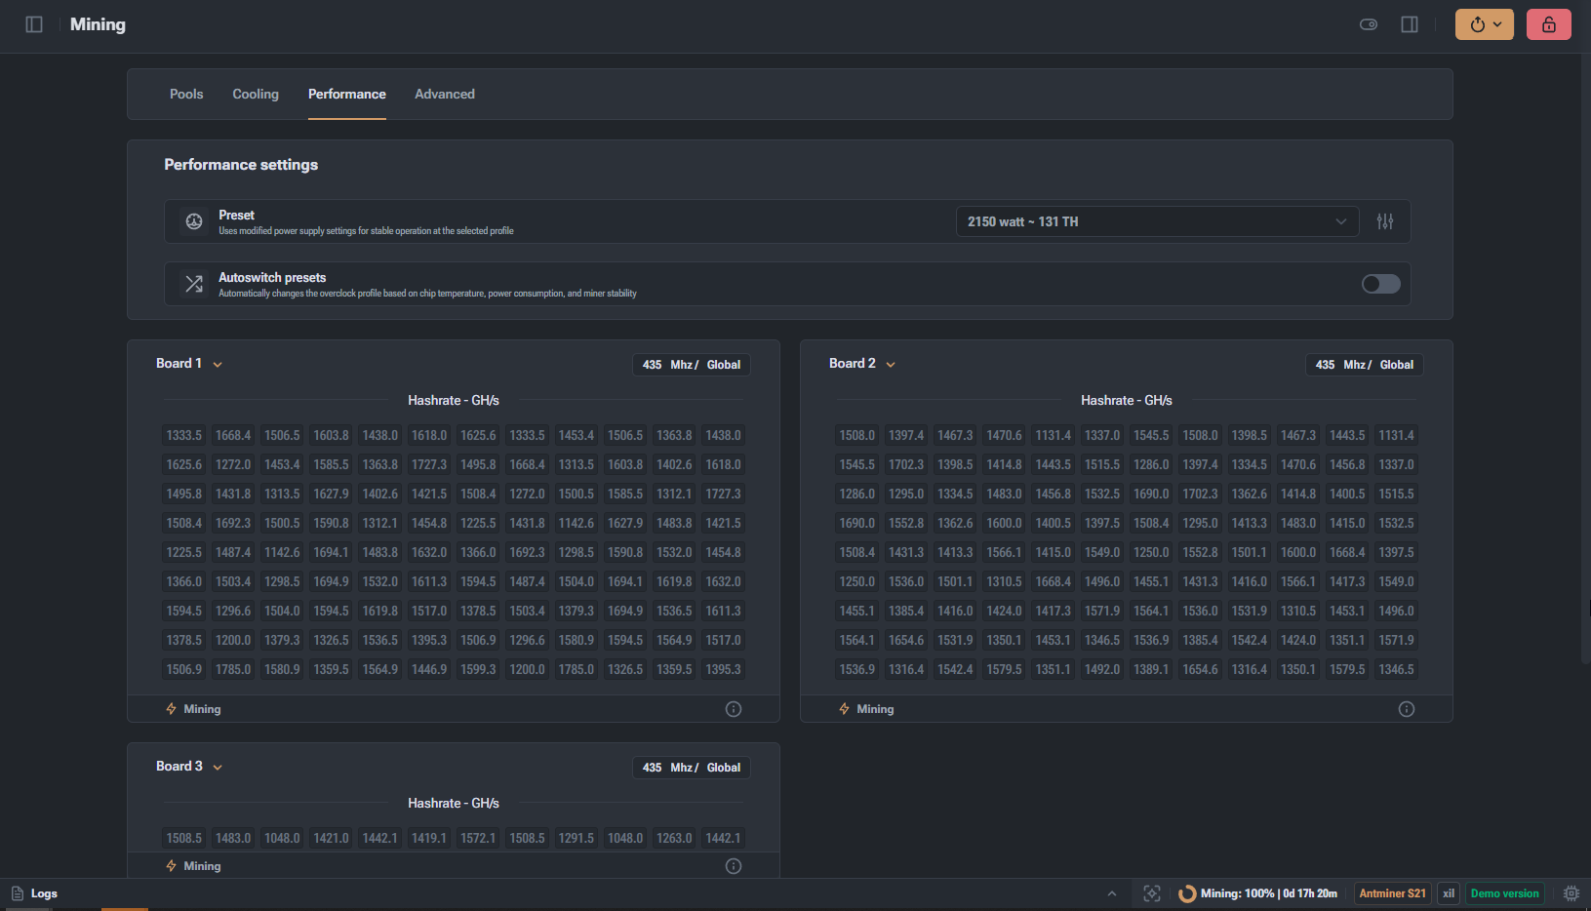Open preset tuning sliders icon

1385,221
